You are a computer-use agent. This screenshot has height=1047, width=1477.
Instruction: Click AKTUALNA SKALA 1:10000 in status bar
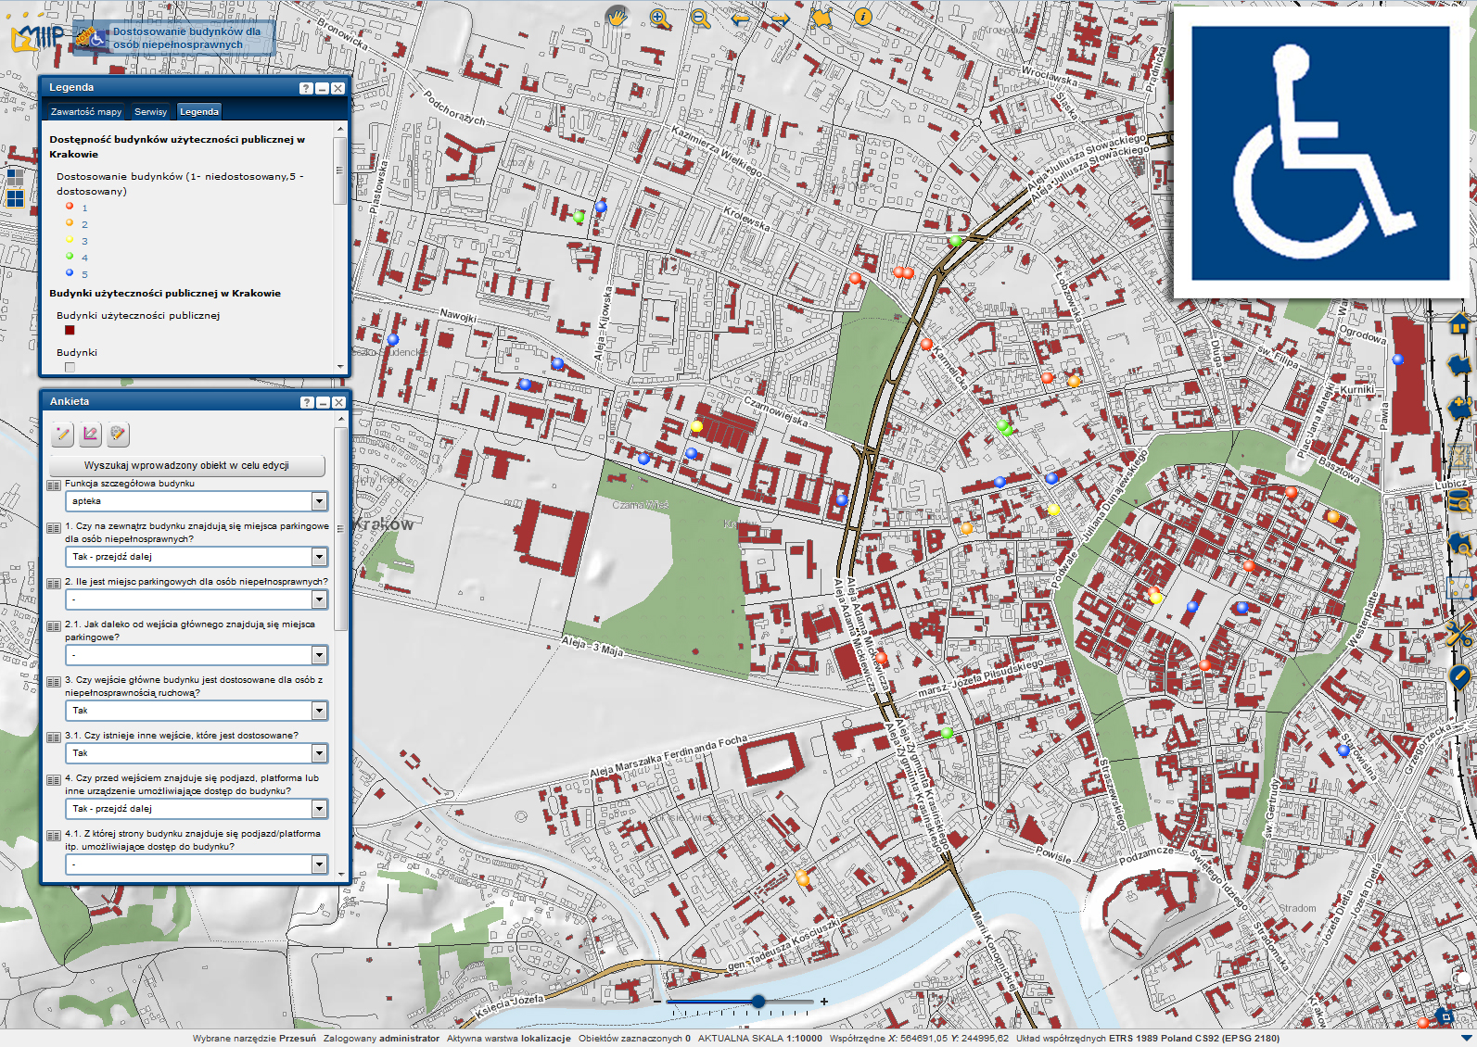point(759,1038)
